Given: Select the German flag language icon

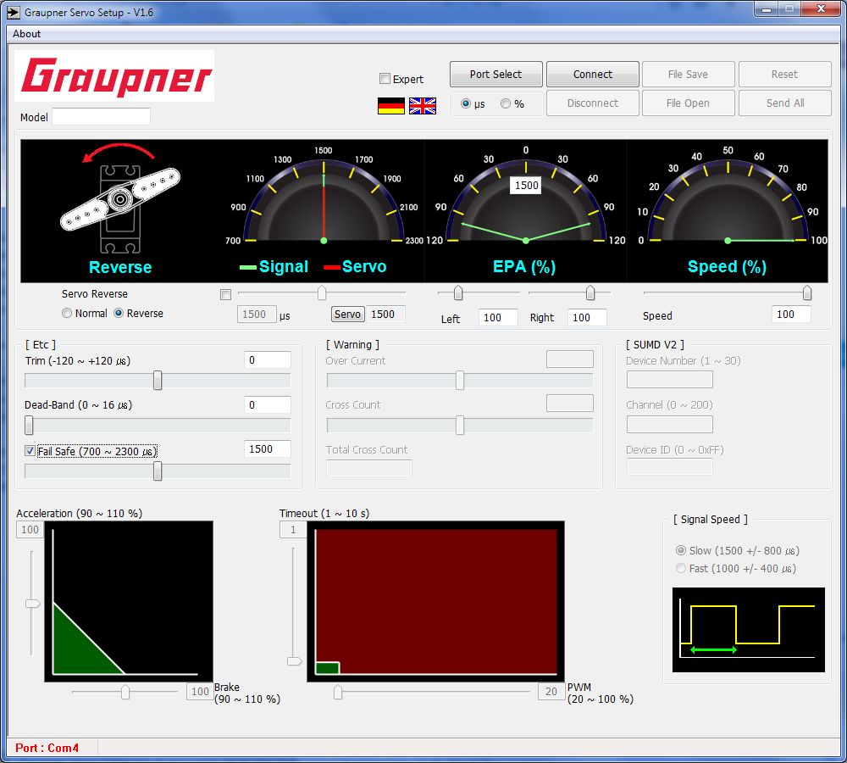Looking at the screenshot, I should point(391,106).
